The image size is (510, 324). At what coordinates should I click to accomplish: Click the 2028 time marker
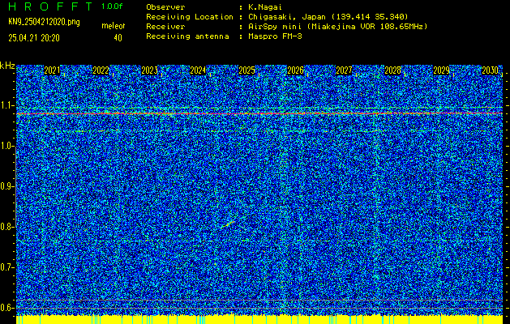click(393, 70)
